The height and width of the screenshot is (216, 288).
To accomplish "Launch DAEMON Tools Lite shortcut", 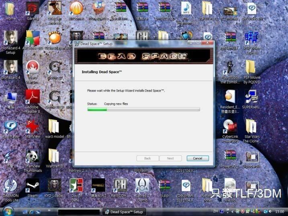I will pos(10,186).
